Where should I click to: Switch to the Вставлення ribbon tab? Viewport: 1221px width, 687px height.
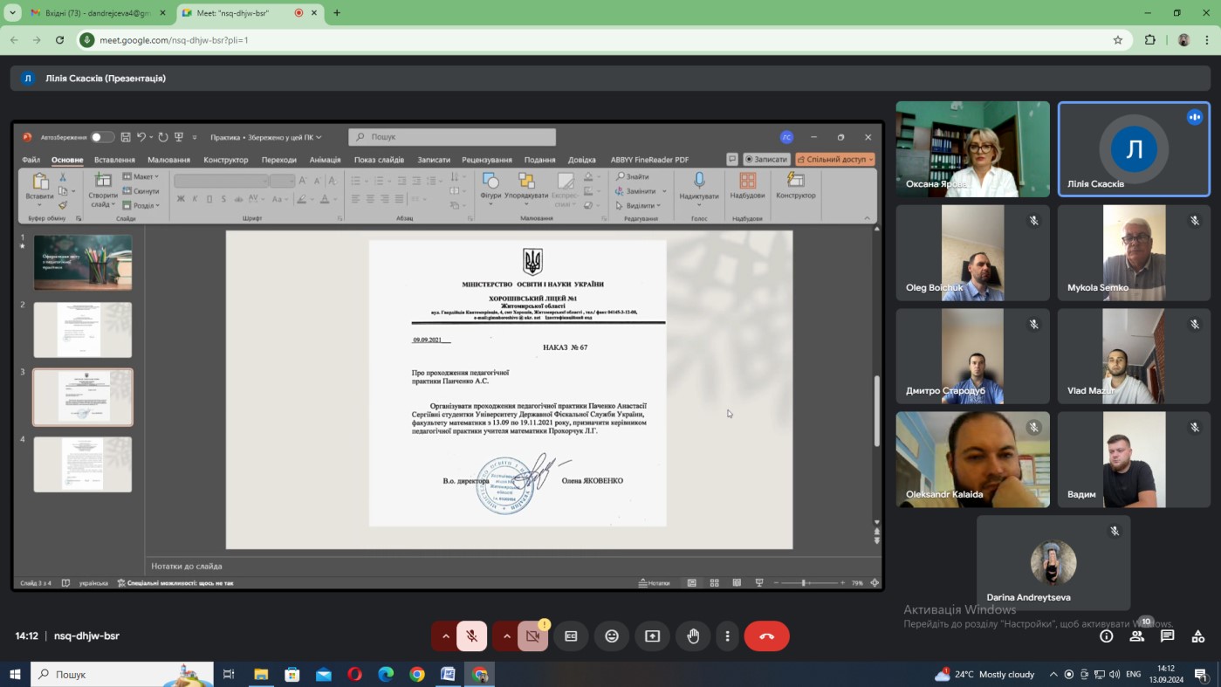114,160
